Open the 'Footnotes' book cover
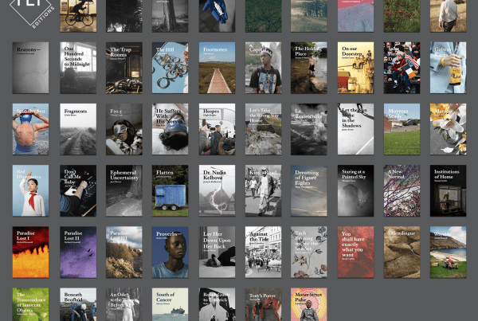 217,68
